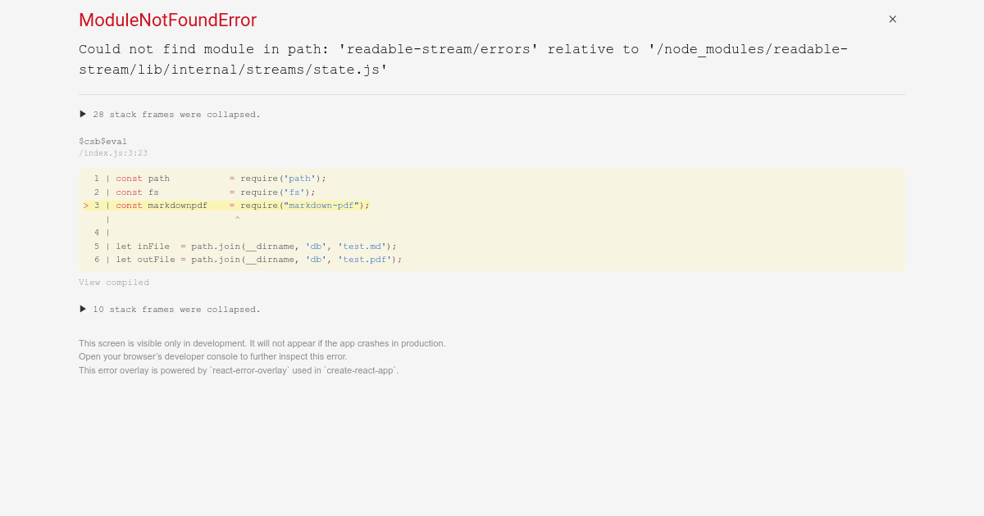Click the caret marker under require
This screenshot has height=516, width=984.
pos(237,218)
